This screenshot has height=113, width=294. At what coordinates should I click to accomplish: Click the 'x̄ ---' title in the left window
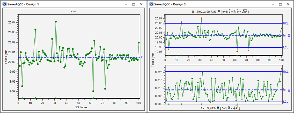(x=73, y=11)
